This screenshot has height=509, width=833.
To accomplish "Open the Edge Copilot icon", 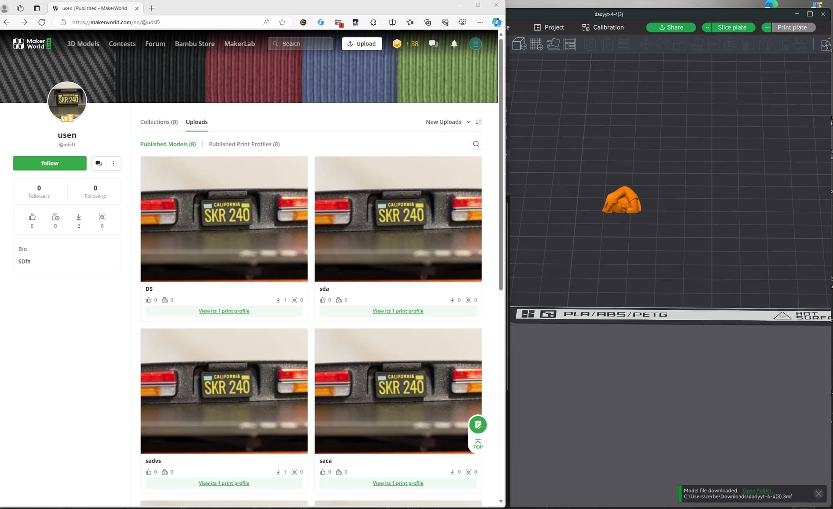I will 497,22.
